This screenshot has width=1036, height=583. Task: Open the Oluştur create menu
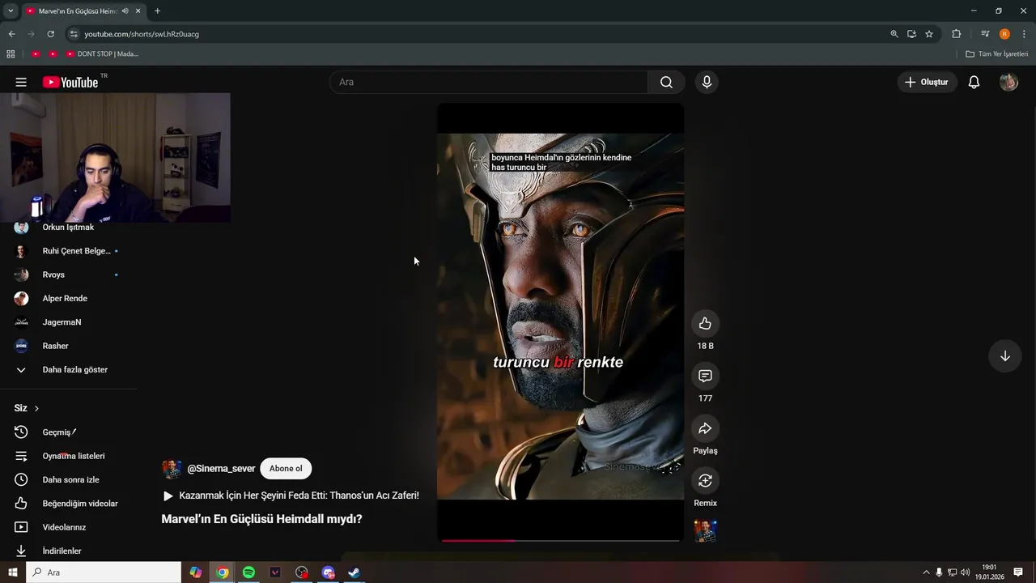(927, 82)
